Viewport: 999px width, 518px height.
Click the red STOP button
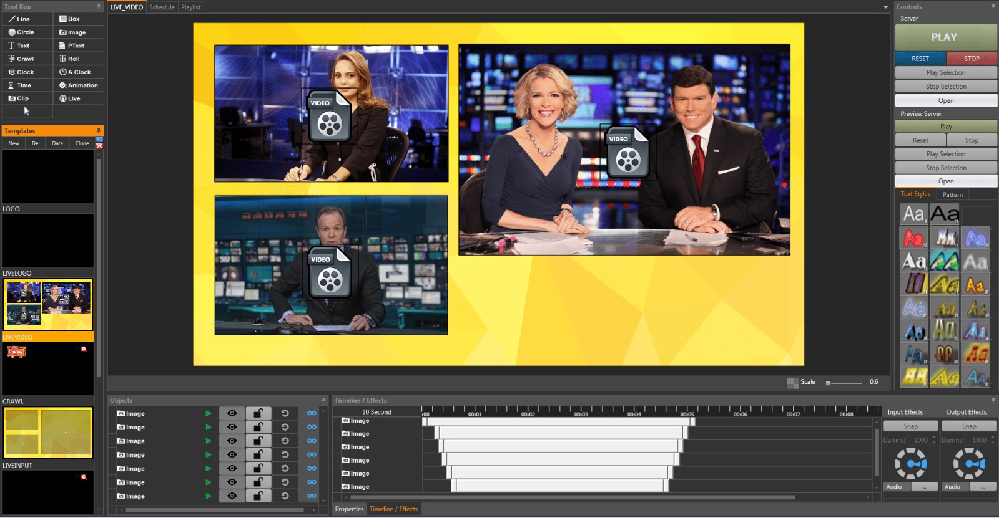click(x=972, y=59)
